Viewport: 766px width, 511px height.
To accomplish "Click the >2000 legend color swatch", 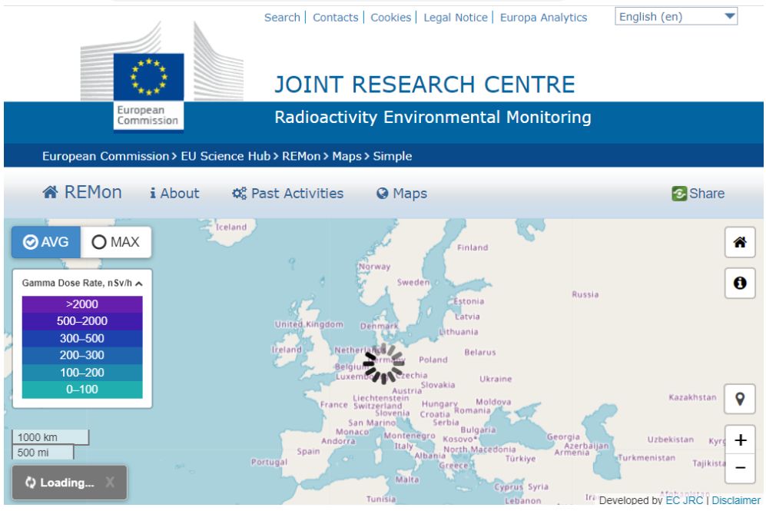I will tap(82, 304).
